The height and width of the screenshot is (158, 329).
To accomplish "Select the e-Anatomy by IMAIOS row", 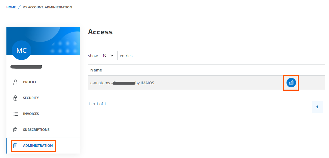I will point(207,83).
